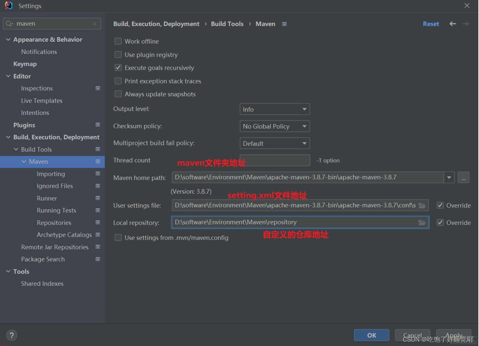Click the search magnifier icon

(9, 24)
